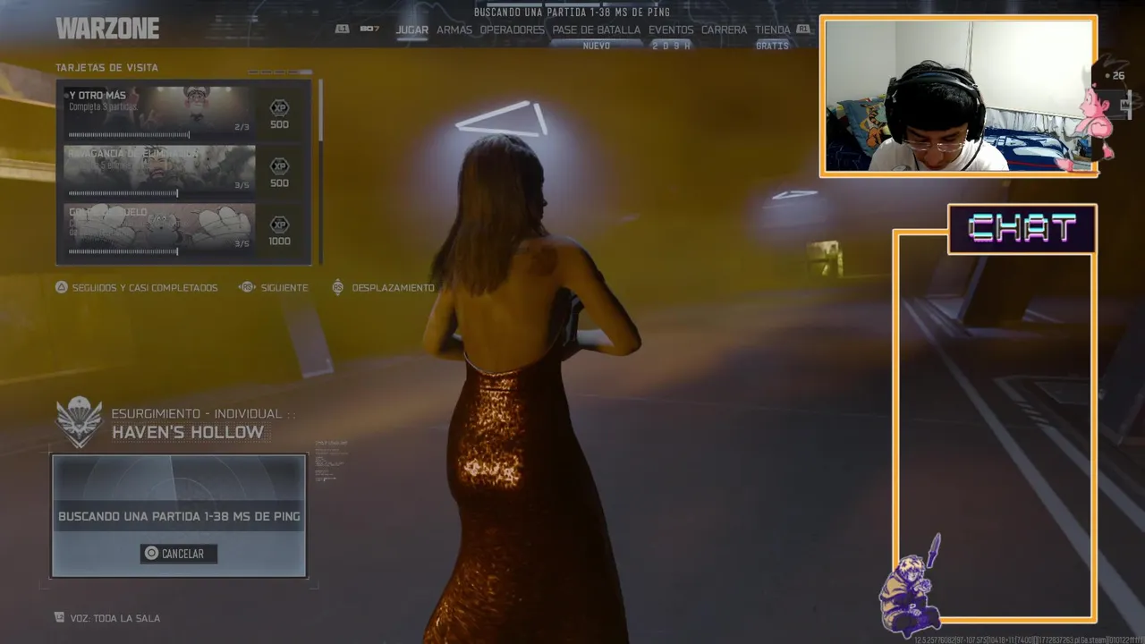Click the parachute mode emblem icon
1145x644 pixels.
pos(80,422)
